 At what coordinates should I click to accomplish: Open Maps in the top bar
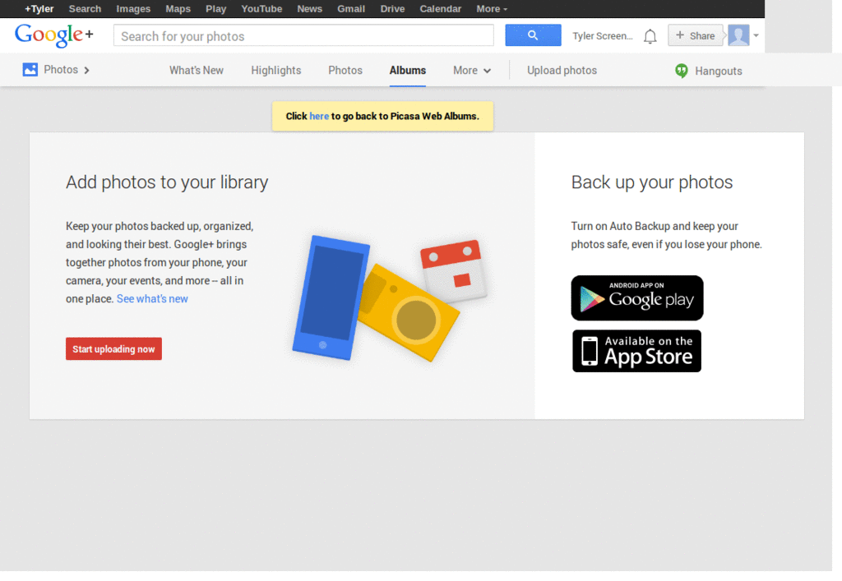178,8
